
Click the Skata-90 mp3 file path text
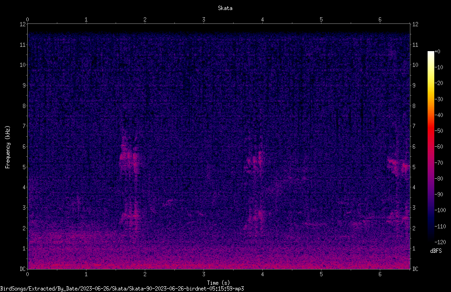[x=122, y=289]
